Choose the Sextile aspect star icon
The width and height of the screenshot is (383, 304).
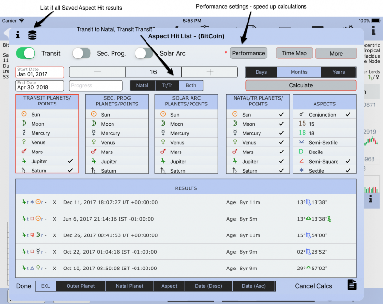(x=301, y=171)
